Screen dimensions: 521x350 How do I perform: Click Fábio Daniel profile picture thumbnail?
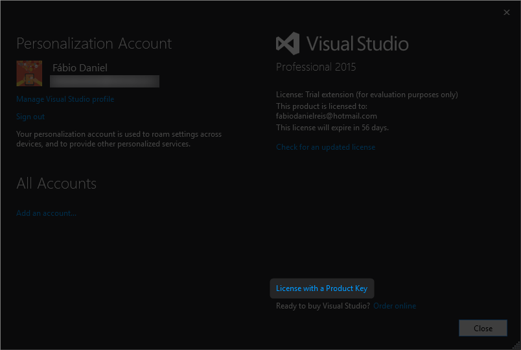[29, 73]
